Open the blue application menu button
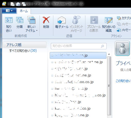This screenshot has height=118, width=131. tap(9, 11)
